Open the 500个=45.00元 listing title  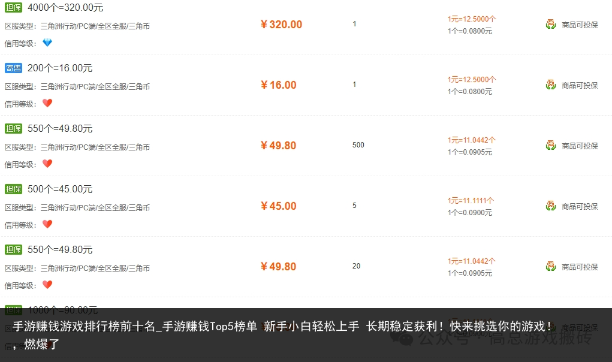[60, 189]
